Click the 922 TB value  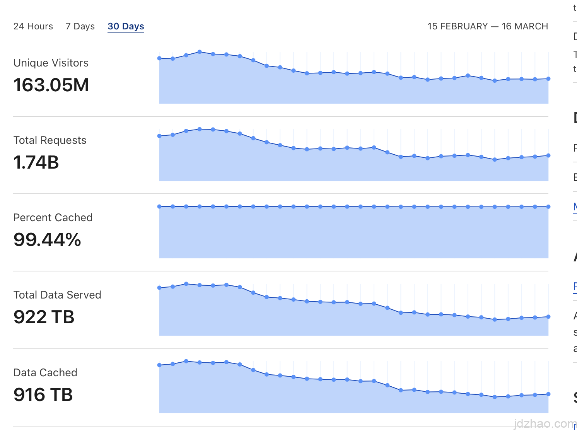click(x=44, y=317)
